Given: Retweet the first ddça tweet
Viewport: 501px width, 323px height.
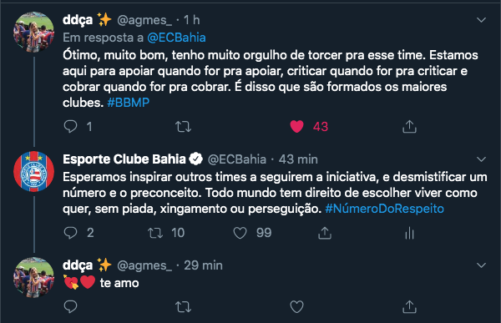Looking at the screenshot, I should pyautogui.click(x=183, y=127).
